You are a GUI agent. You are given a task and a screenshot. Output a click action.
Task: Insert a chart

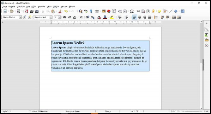click(109, 11)
